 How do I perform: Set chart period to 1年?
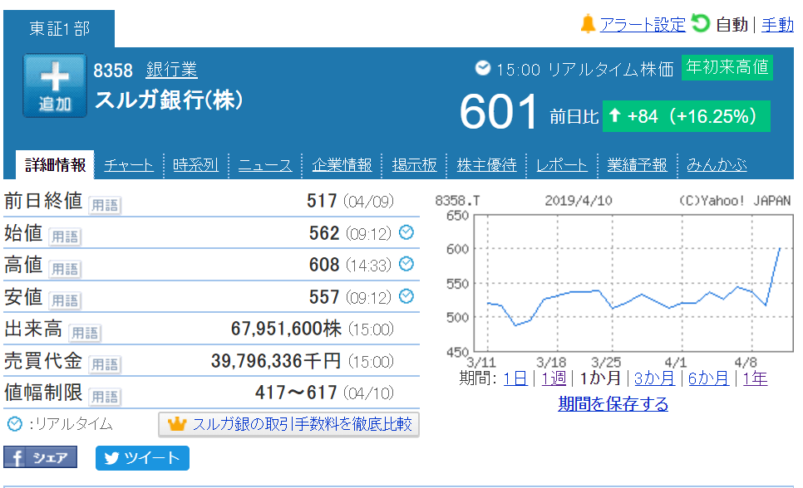click(x=755, y=378)
